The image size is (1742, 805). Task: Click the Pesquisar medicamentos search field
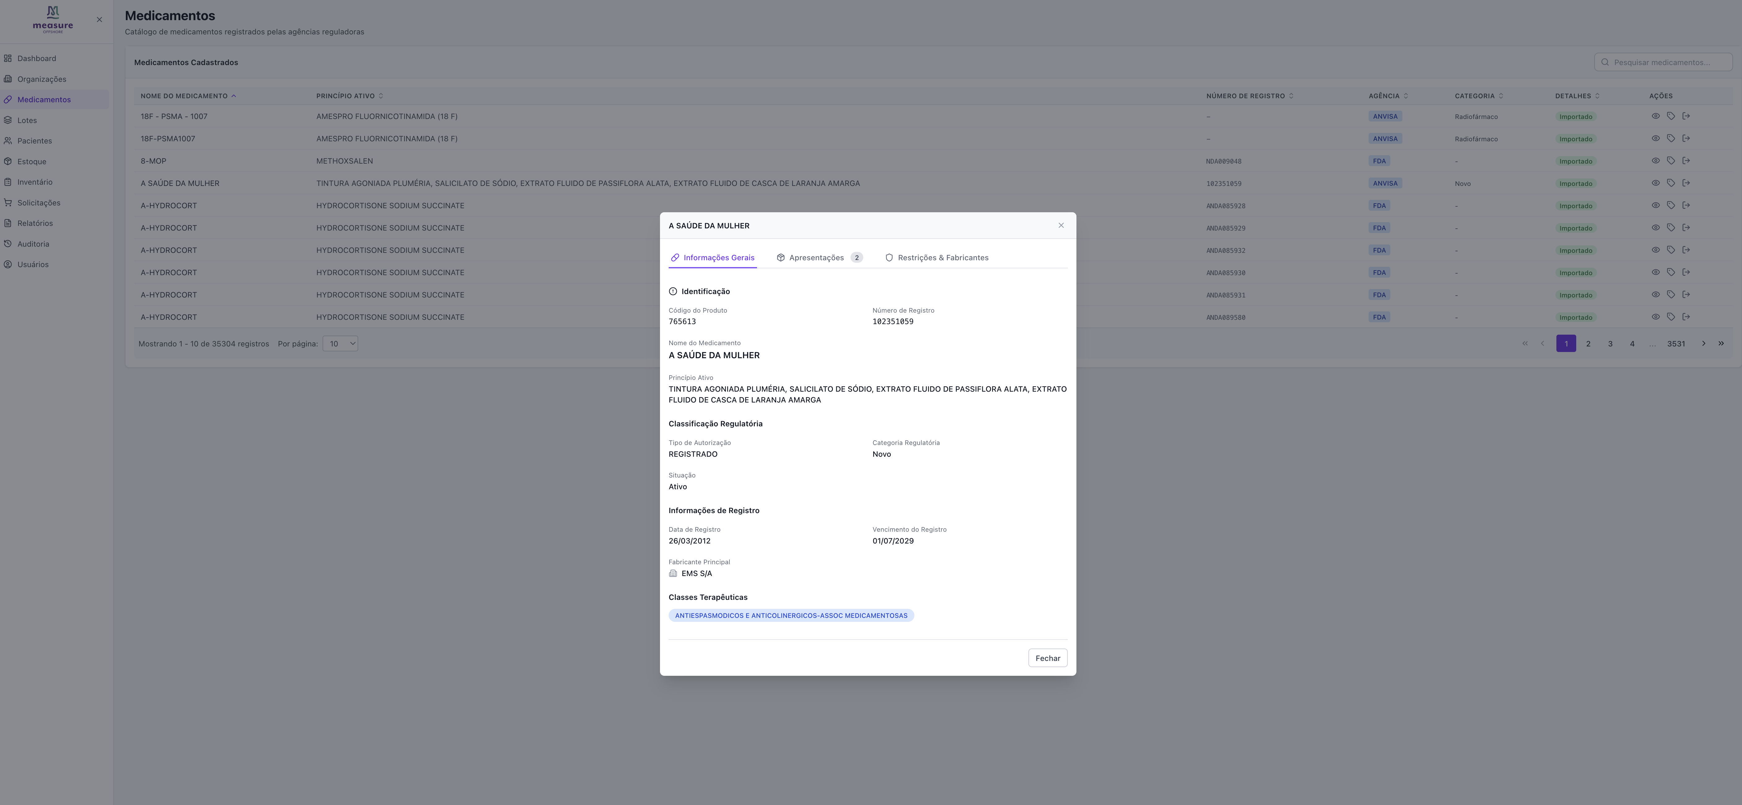1664,62
